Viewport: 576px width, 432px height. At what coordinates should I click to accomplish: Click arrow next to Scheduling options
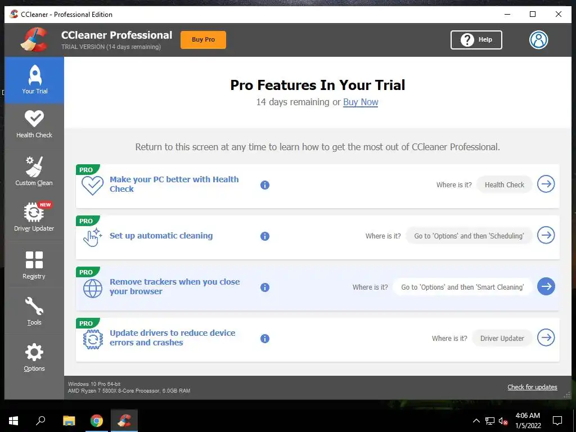[x=546, y=235]
